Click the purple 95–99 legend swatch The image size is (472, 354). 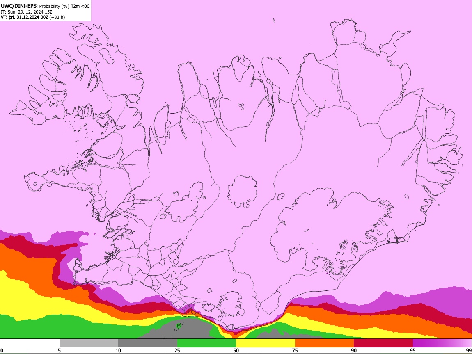pyautogui.click(x=442, y=343)
